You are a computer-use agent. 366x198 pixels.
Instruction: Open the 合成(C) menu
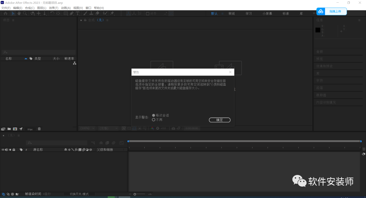29,8
